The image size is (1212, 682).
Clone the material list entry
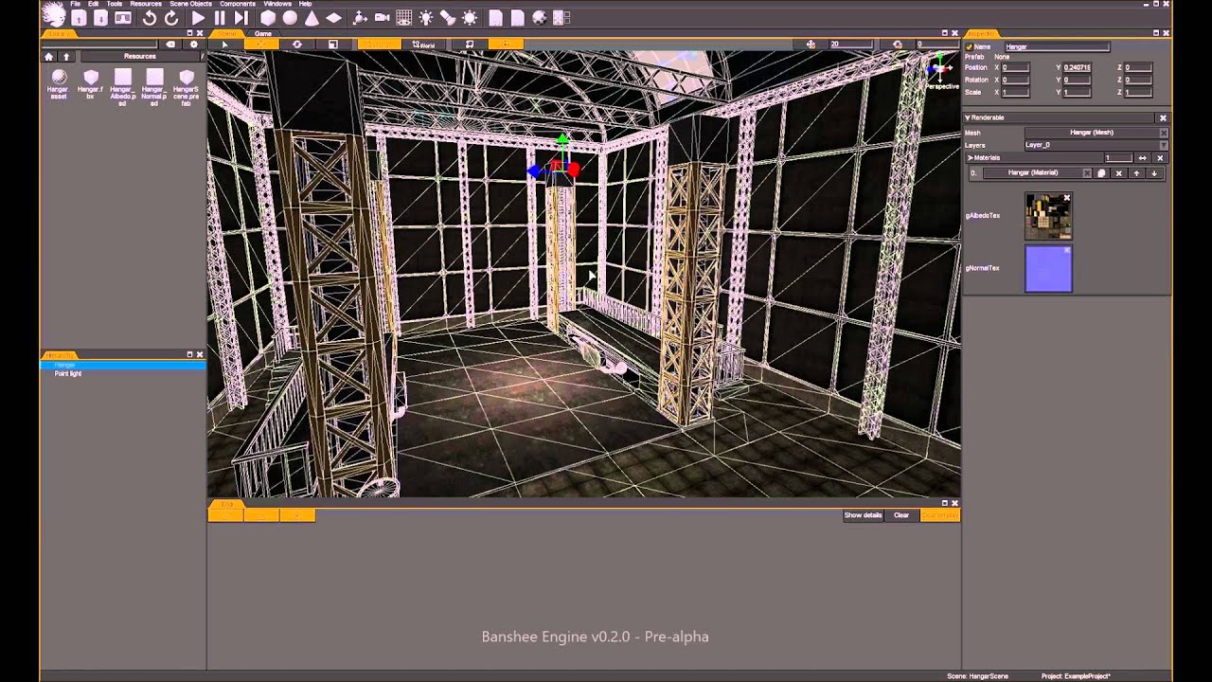1101,173
